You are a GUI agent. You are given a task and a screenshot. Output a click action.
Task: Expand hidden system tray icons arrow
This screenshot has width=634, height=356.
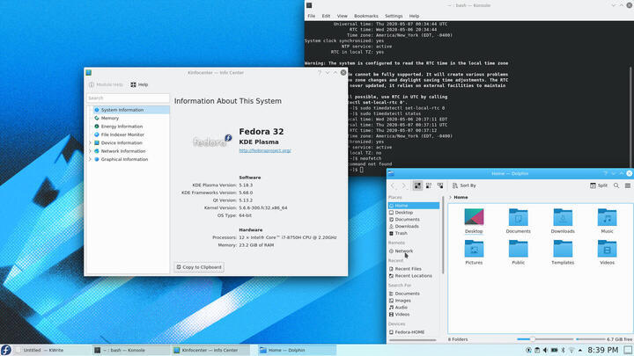coord(580,351)
